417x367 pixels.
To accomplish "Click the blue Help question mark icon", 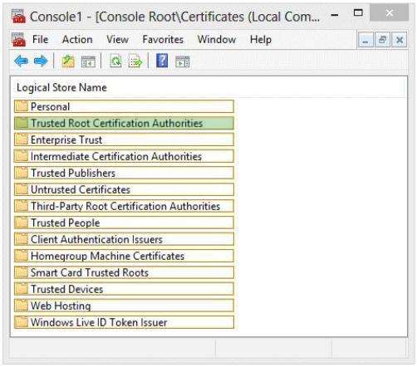I will pos(162,61).
